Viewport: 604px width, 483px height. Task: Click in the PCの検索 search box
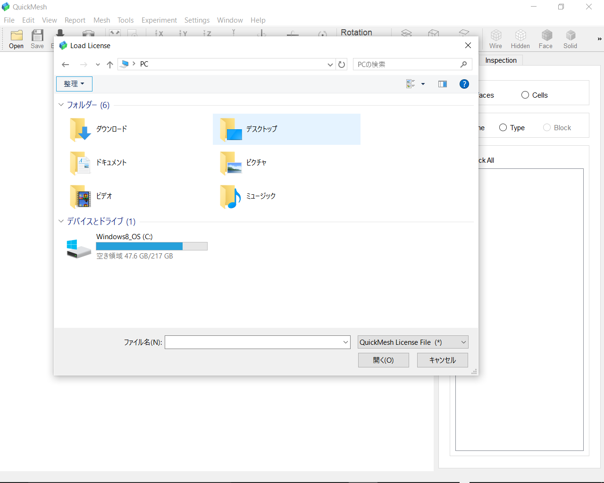tap(412, 64)
